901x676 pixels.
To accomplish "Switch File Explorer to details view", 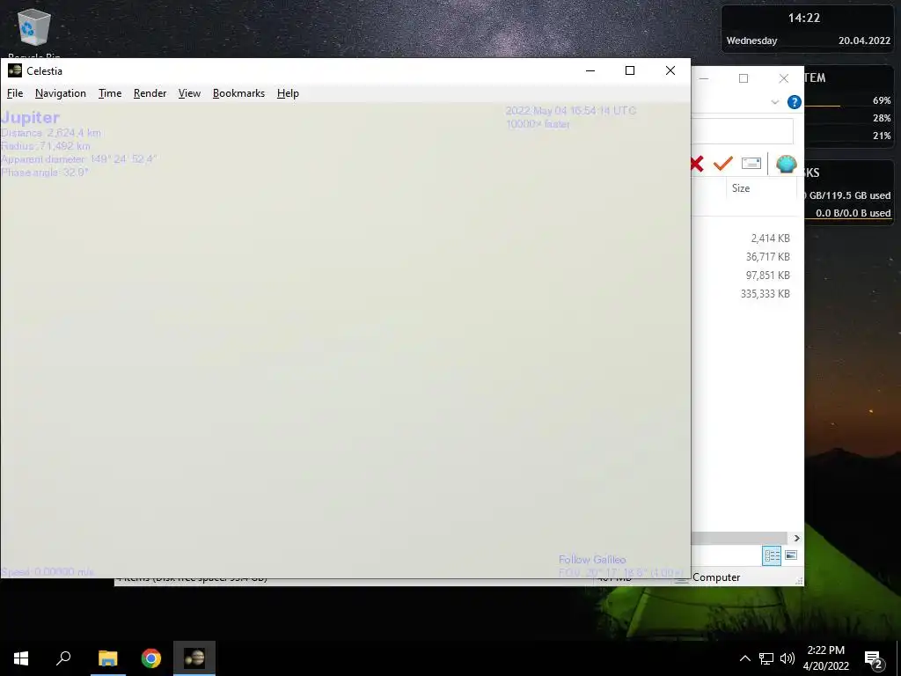I will (772, 555).
